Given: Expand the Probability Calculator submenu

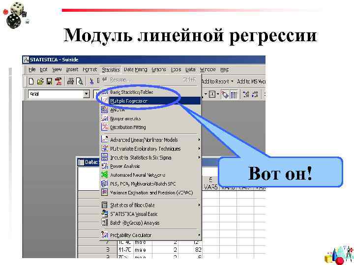Looking at the screenshot, I should (x=150, y=235).
